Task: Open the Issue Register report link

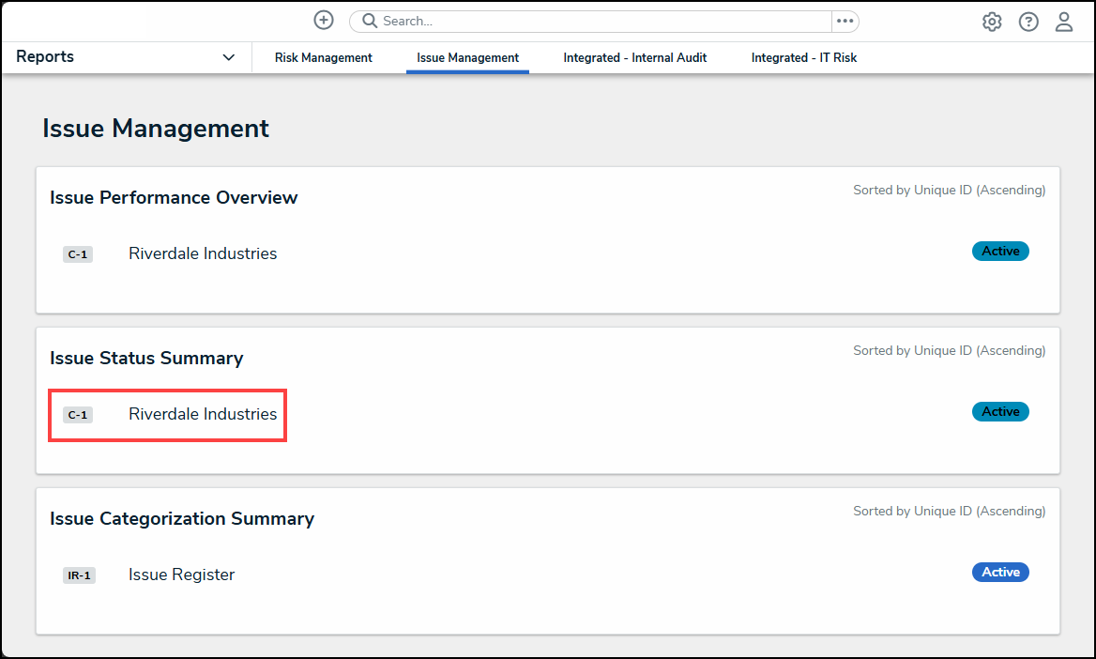Action: click(x=181, y=575)
